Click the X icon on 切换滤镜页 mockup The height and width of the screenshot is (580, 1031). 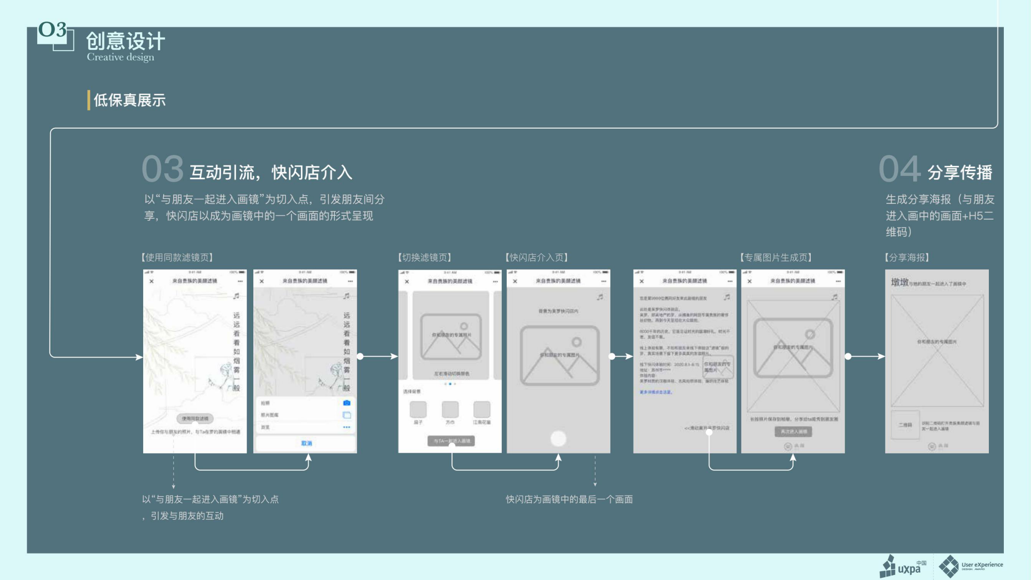[x=407, y=282]
